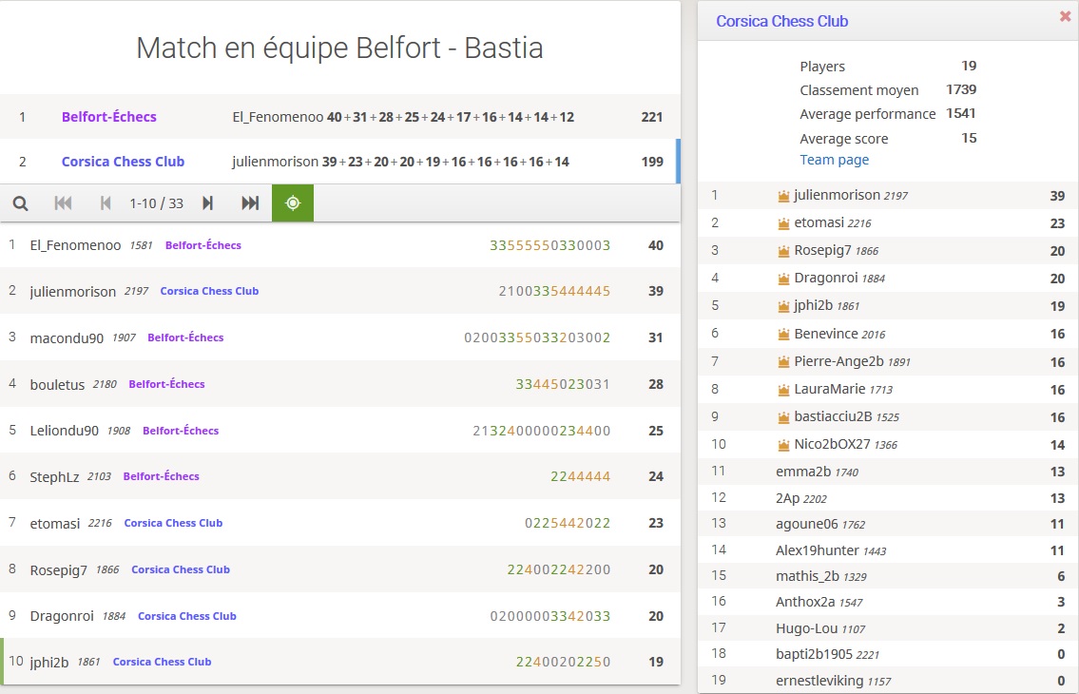Screen dimensions: 1079x694
Task: Click Corsica Chess Club tag next to julienmorison
Action: (209, 291)
